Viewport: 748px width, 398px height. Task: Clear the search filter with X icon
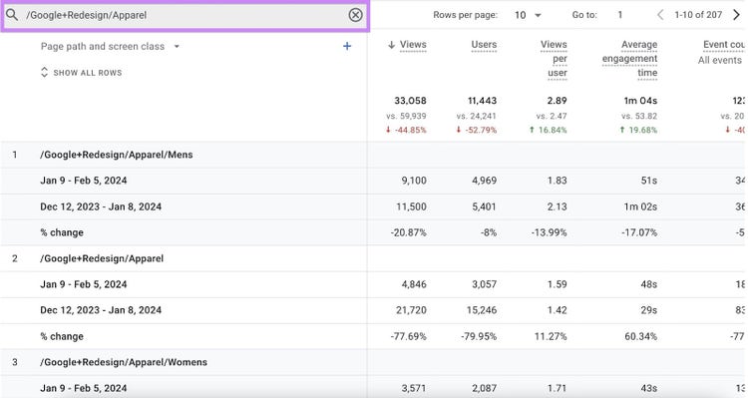[x=355, y=15]
